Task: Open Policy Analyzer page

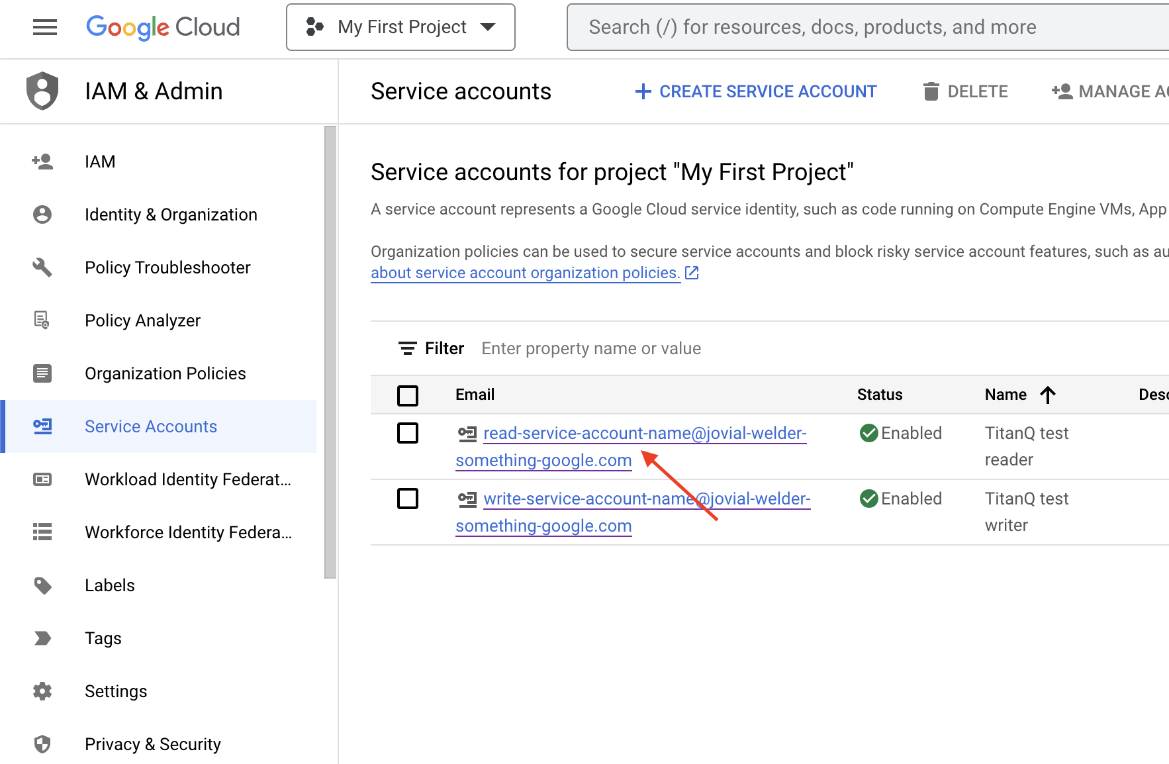Action: [142, 320]
